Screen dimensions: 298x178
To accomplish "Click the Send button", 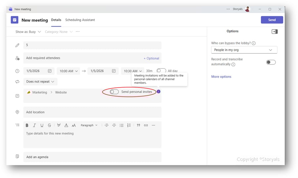I will pos(272,20).
